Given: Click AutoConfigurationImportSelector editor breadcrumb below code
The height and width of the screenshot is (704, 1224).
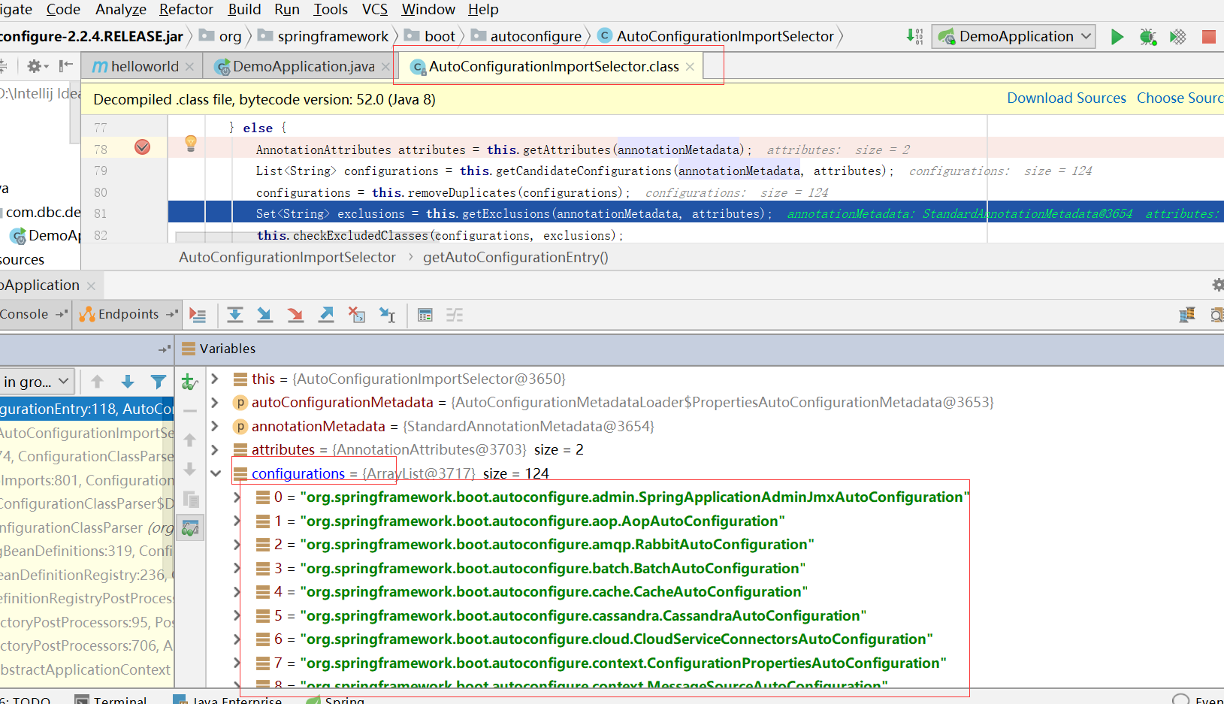Looking at the screenshot, I should pyautogui.click(x=287, y=257).
